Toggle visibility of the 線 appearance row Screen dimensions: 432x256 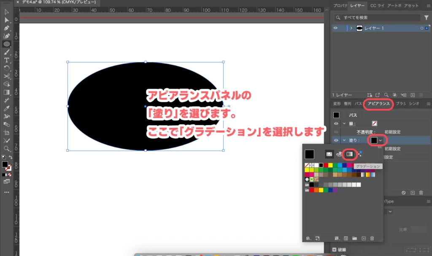(335, 124)
